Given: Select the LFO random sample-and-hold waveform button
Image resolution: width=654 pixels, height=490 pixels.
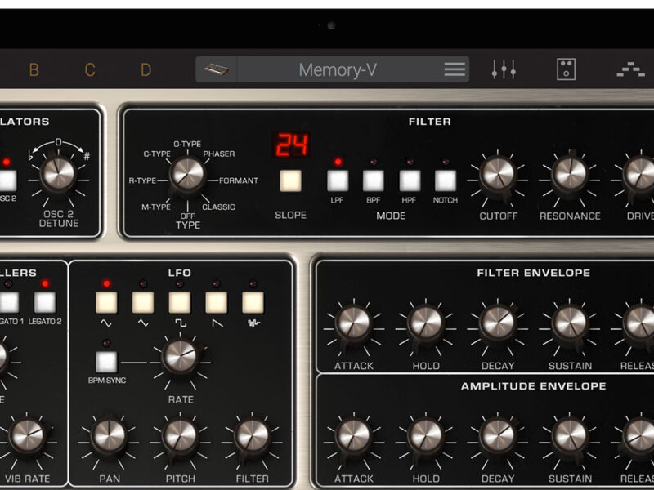Looking at the screenshot, I should point(253,302).
